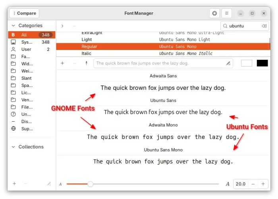
Task: Expand the font list chevron arrow
Action: point(62,26)
